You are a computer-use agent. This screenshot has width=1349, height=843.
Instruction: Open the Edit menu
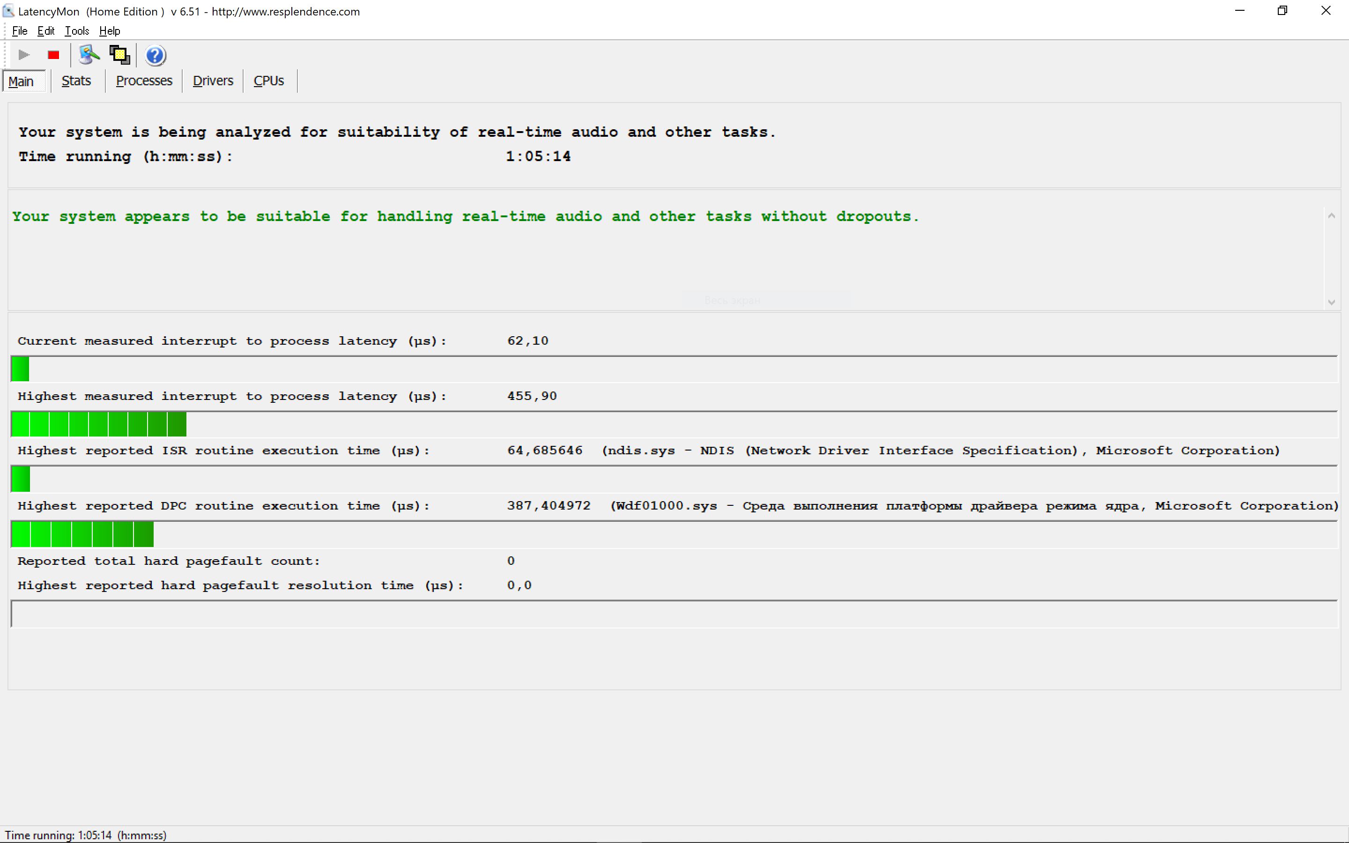[x=46, y=30]
